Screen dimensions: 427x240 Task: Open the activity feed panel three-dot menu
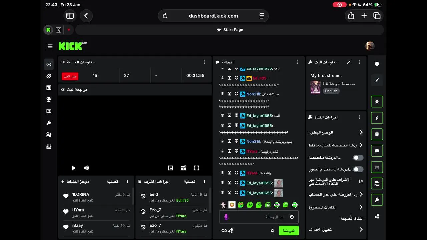point(127,182)
